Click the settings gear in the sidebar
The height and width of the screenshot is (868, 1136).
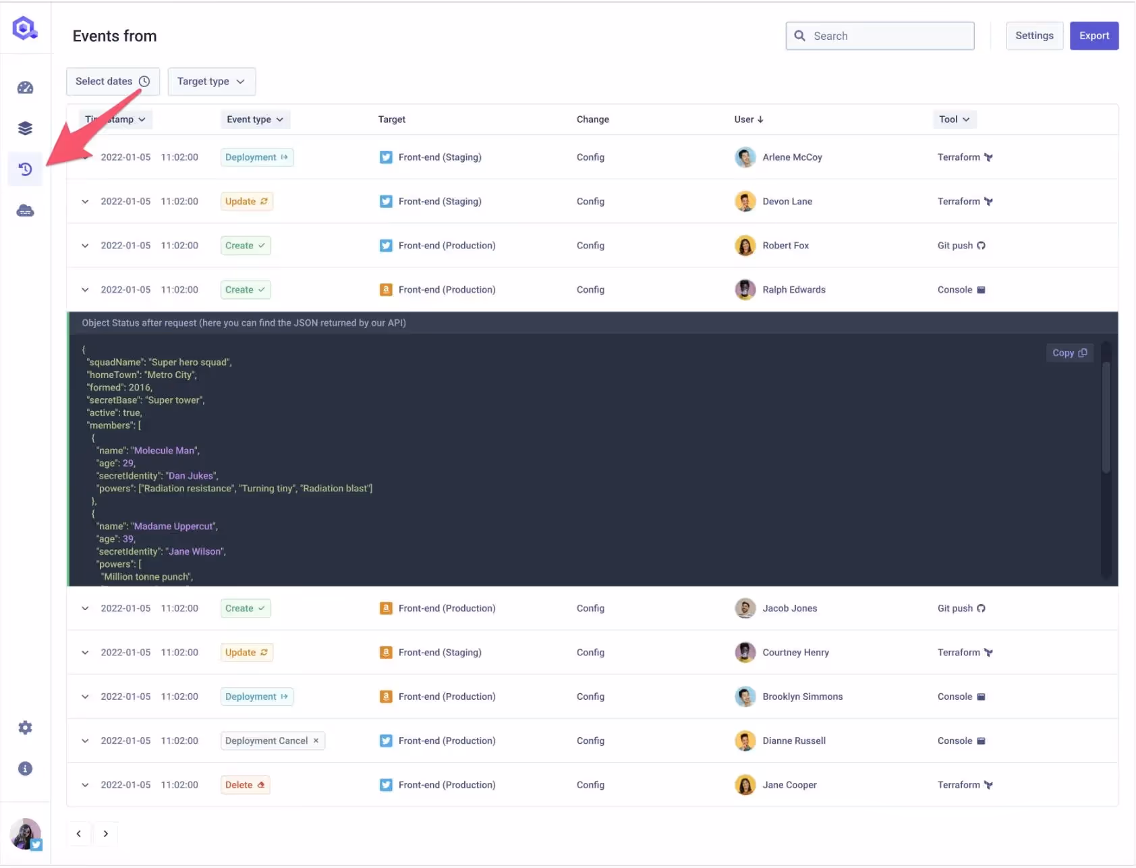pyautogui.click(x=25, y=727)
